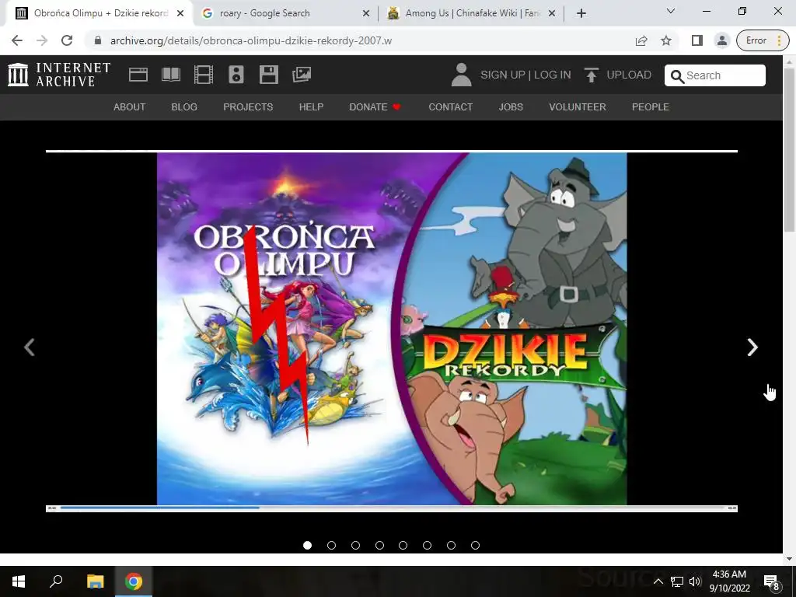Screen dimensions: 796x597
Task: Click SIGN UP link
Action: click(503, 75)
